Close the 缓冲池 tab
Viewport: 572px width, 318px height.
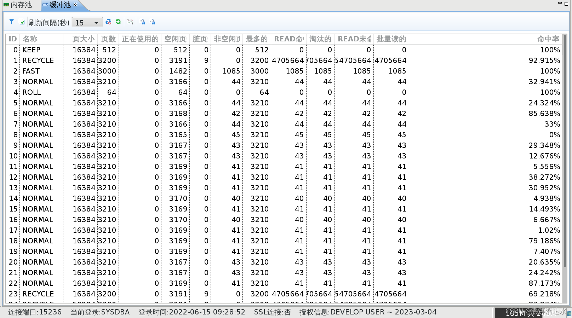tap(75, 5)
